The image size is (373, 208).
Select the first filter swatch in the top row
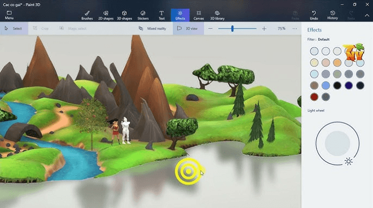pyautogui.click(x=314, y=51)
